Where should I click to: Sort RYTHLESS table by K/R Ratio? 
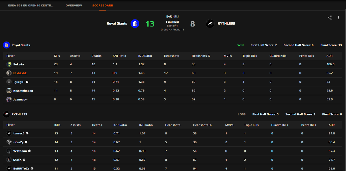pos(120,125)
